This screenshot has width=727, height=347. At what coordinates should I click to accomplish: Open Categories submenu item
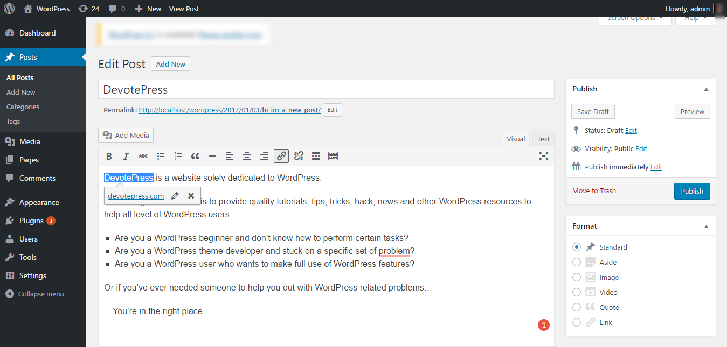23,107
